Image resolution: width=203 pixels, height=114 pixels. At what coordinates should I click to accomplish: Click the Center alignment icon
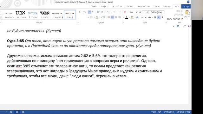tap(116, 17)
